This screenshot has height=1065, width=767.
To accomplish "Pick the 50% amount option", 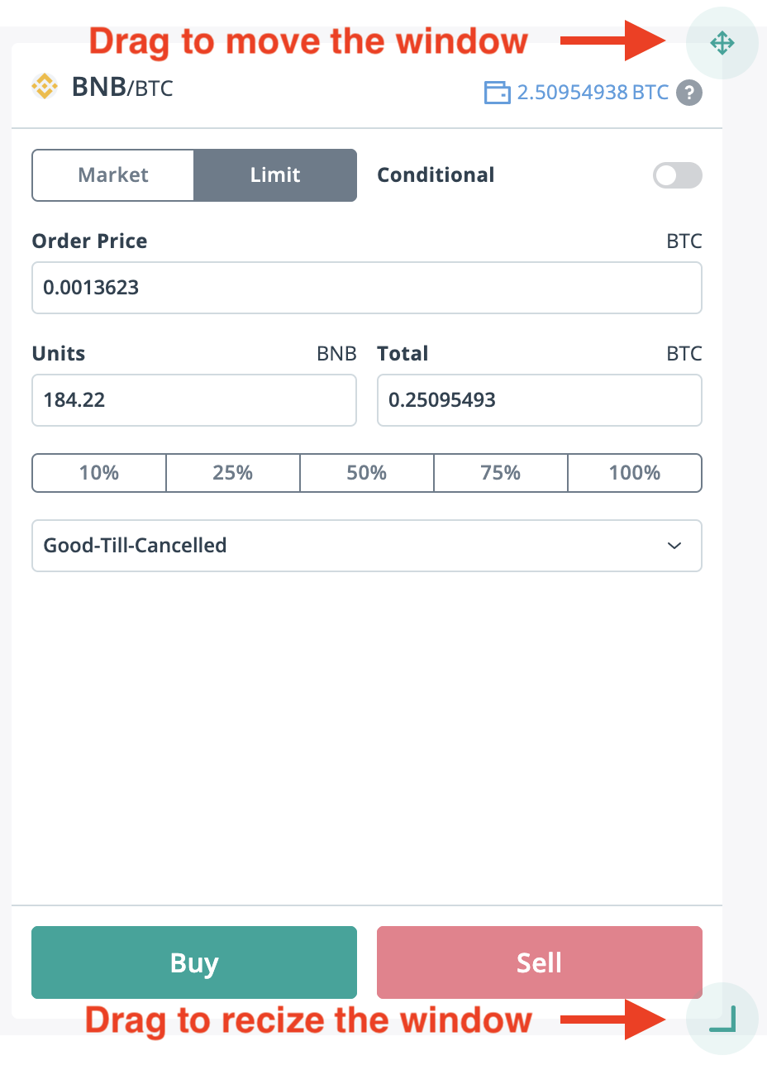I will (x=367, y=473).
